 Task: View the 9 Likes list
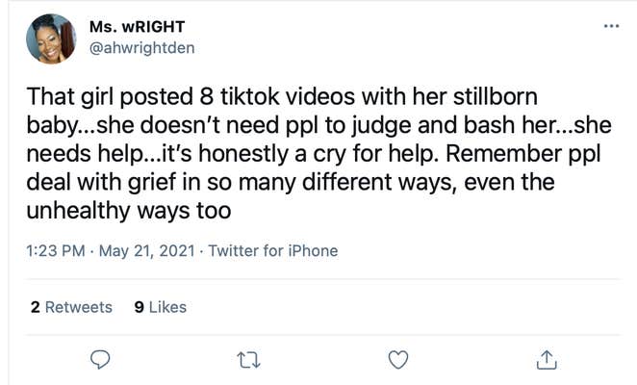pos(161,307)
